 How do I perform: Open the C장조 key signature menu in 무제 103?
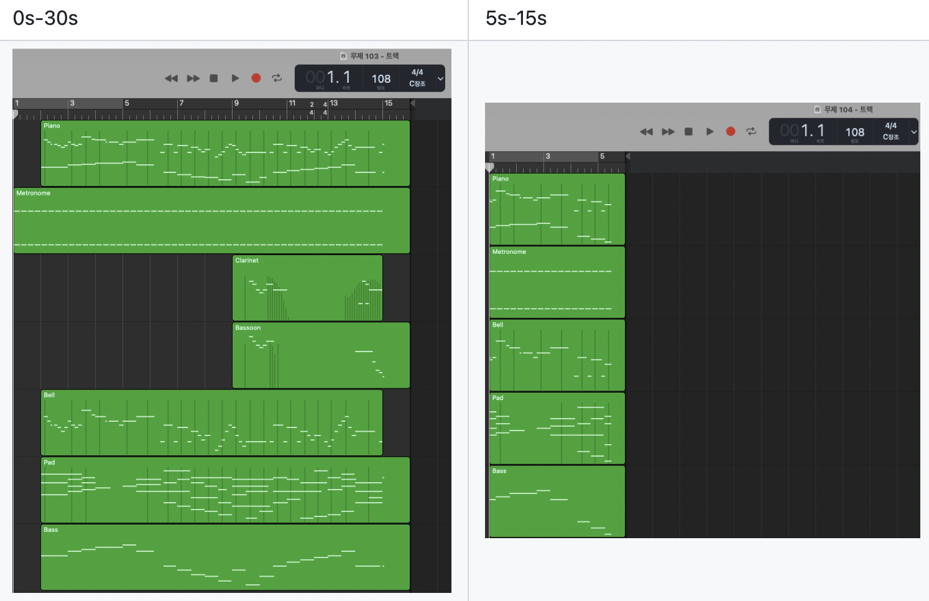(417, 84)
